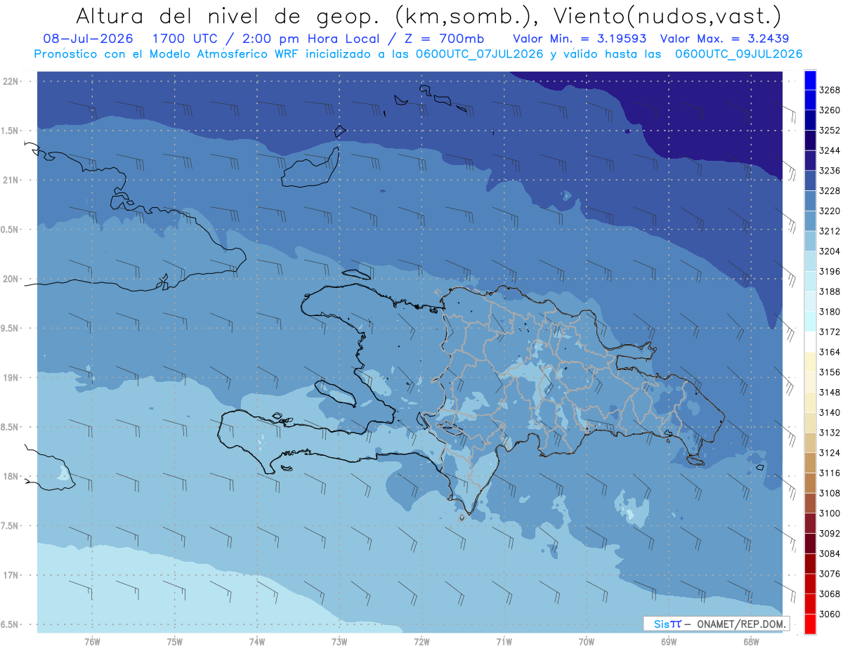The height and width of the screenshot is (651, 843).
Task: Click the 3132 color bar label
Action: click(x=830, y=433)
